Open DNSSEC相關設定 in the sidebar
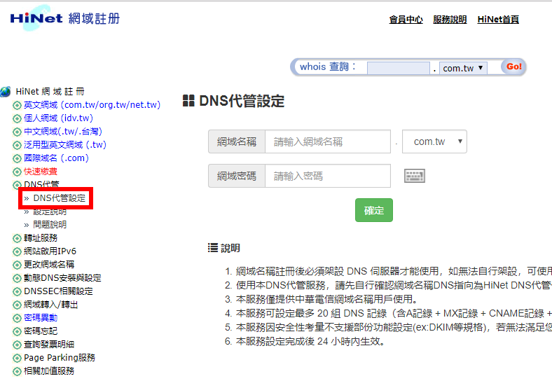The height and width of the screenshot is (388, 552). point(58,291)
